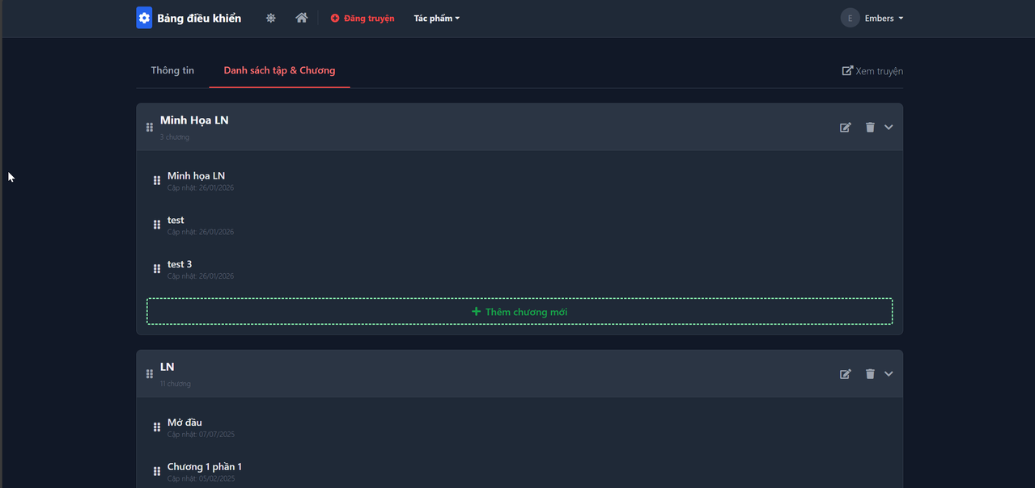The height and width of the screenshot is (488, 1035).
Task: Open the chapter named test
Action: (x=176, y=220)
